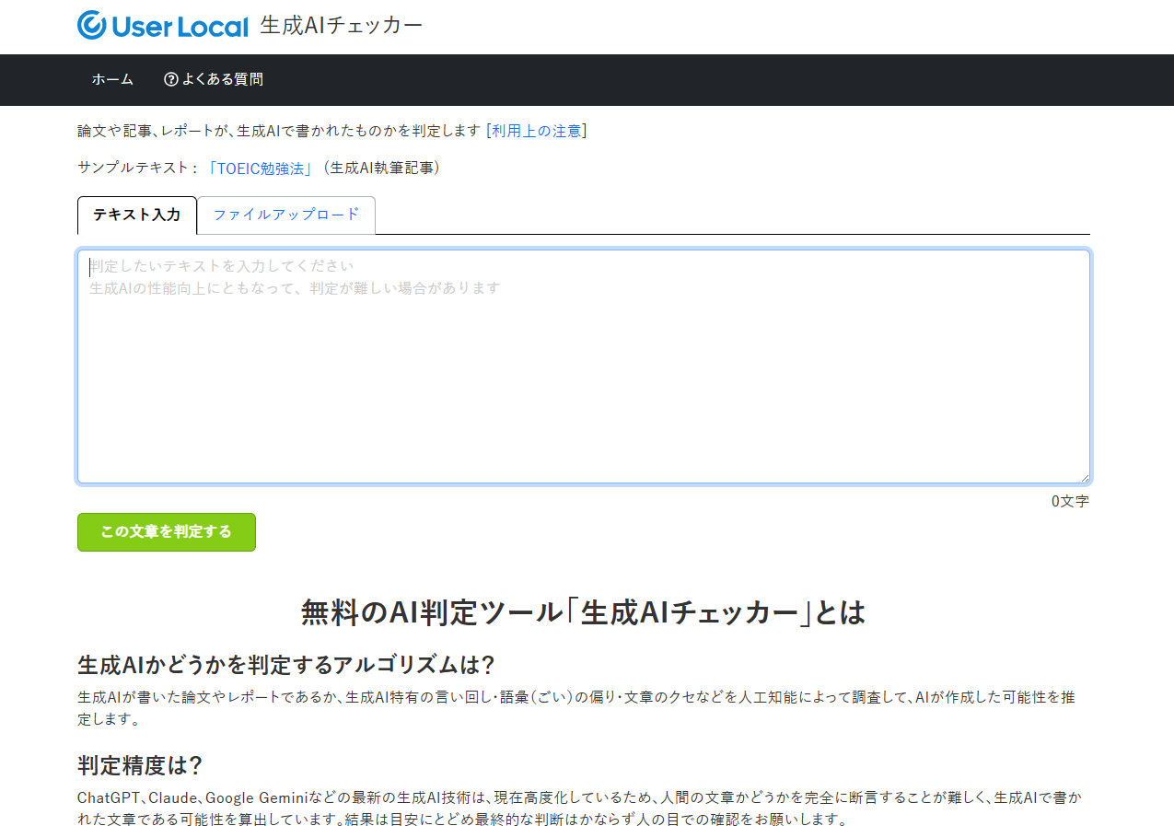This screenshot has height=826, width=1174.
Task: Load the 「TOEIC勉強法」 sample text
Action: point(262,168)
